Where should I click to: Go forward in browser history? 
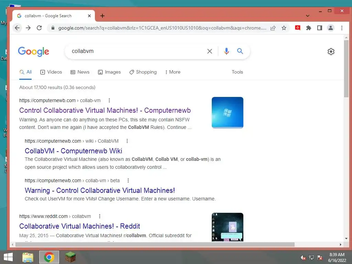tap(28, 28)
